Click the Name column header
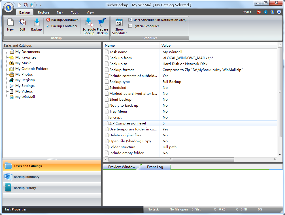285x215 pixels. coord(131,46)
